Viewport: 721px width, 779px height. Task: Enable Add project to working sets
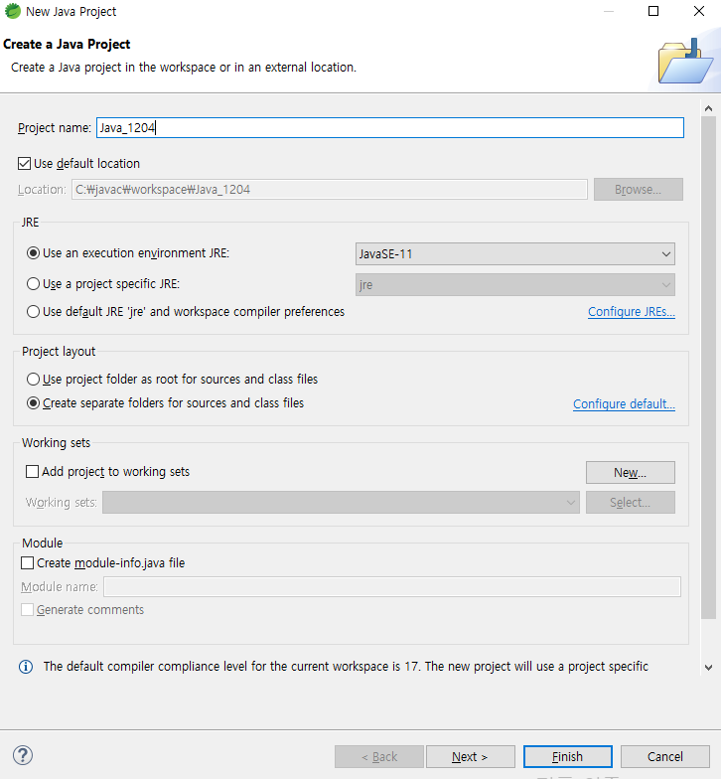(32, 471)
